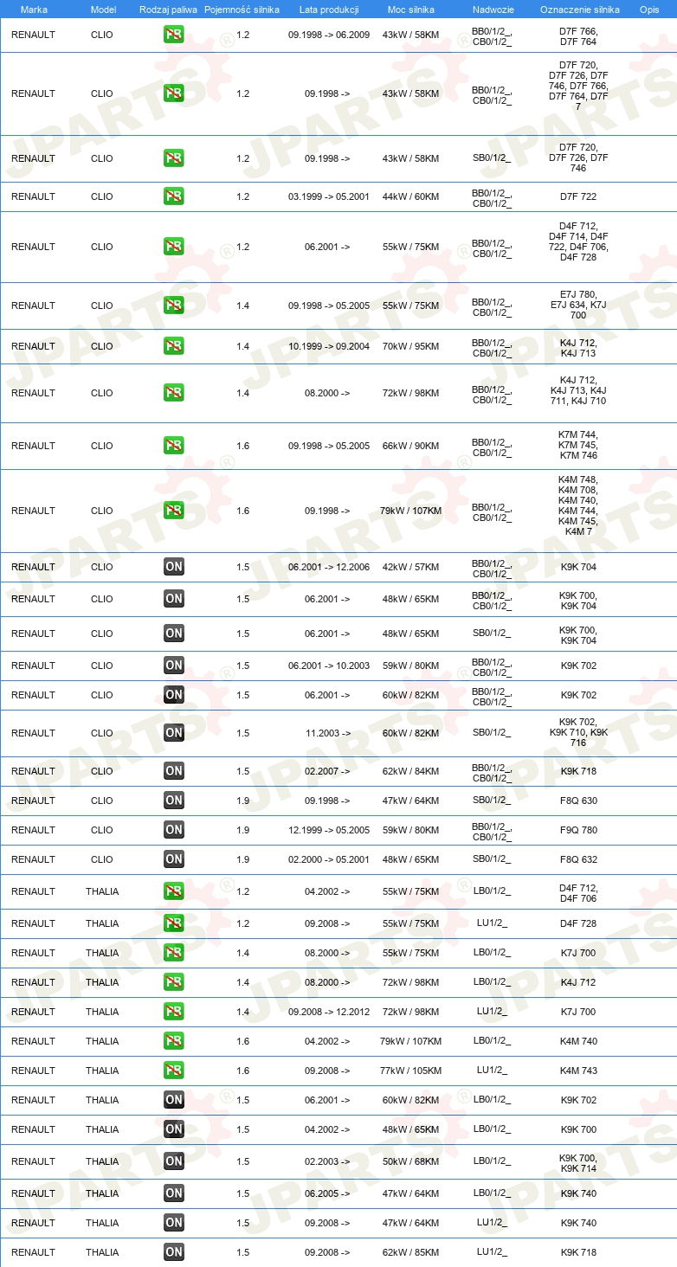Image resolution: width=677 pixels, height=1267 pixels.
Task: Click diesel ON icon for Thalia 62kW / 85KM
Action: click(173, 1252)
